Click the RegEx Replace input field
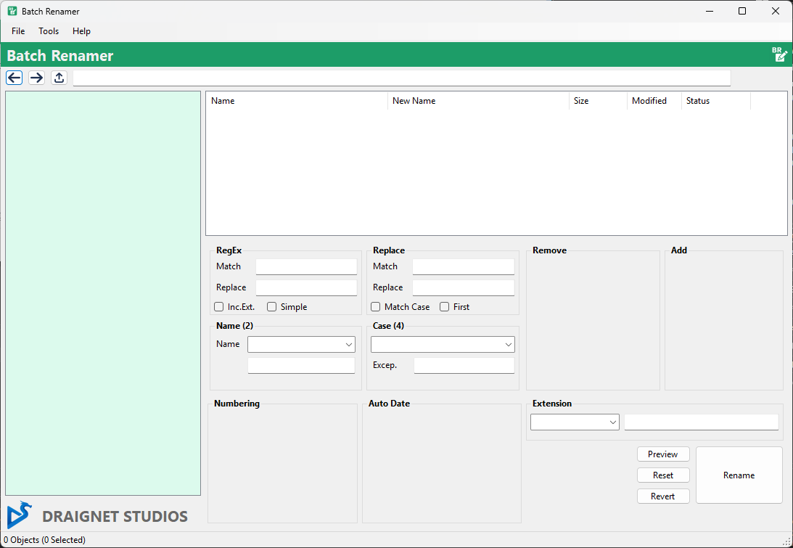This screenshot has width=793, height=548. (306, 287)
